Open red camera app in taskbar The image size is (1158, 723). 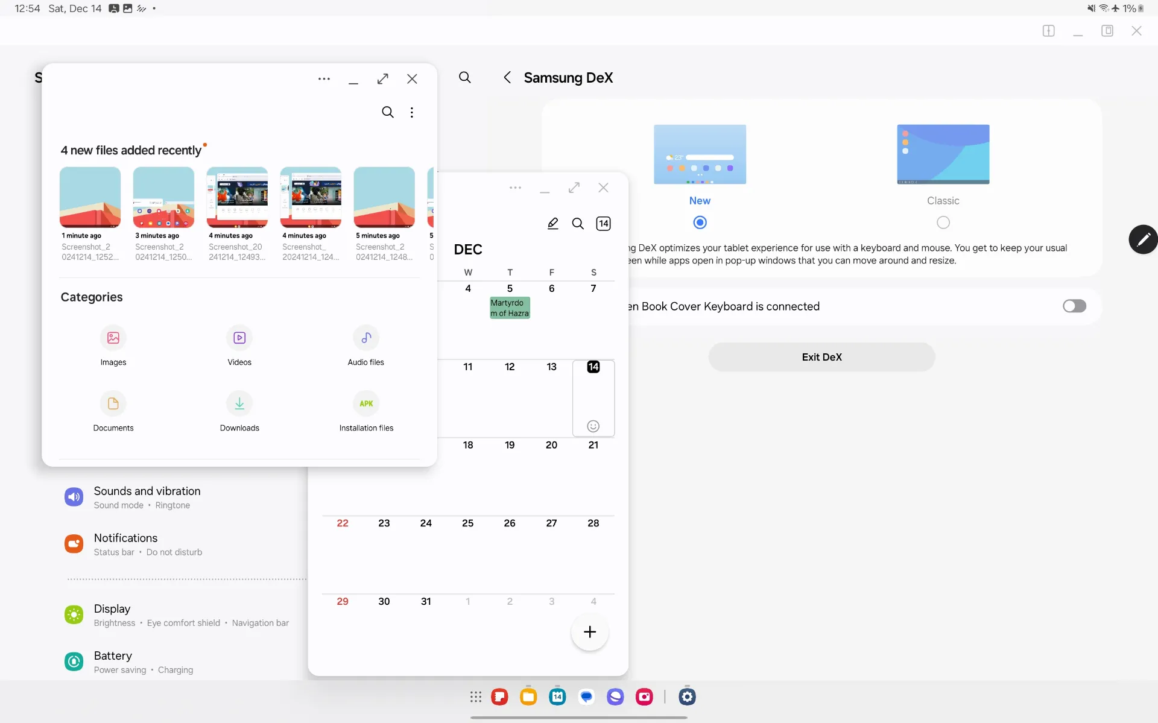pyautogui.click(x=644, y=697)
